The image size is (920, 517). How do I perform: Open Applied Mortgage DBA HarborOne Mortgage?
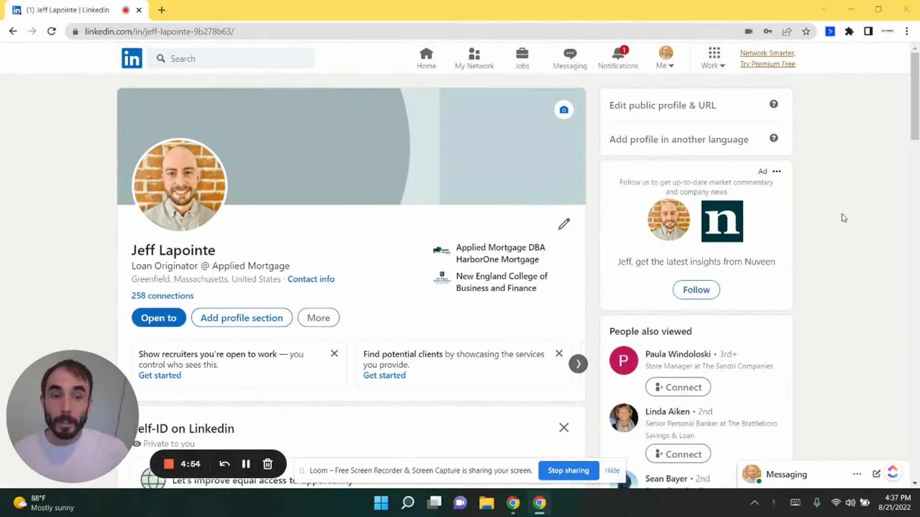click(x=490, y=253)
